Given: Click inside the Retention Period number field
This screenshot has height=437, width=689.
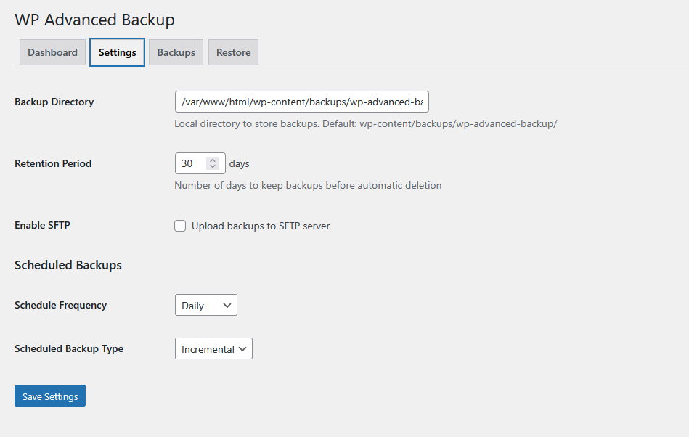Looking at the screenshot, I should [x=189, y=163].
